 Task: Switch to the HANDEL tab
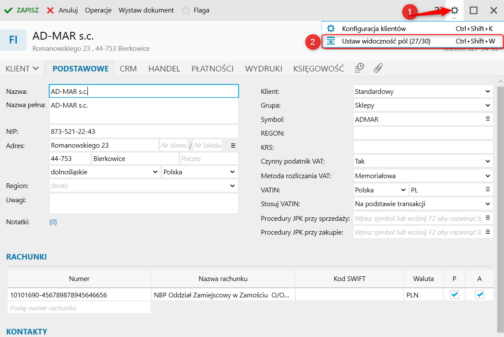[164, 68]
